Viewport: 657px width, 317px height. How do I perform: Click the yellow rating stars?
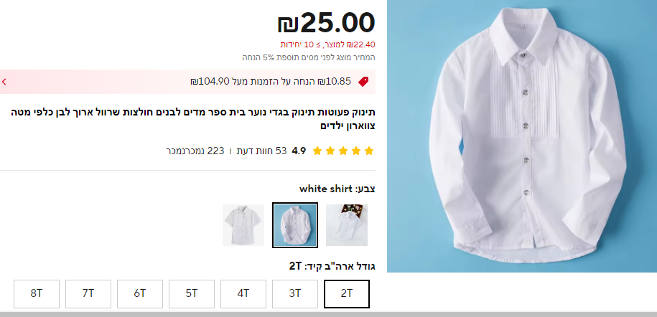343,151
